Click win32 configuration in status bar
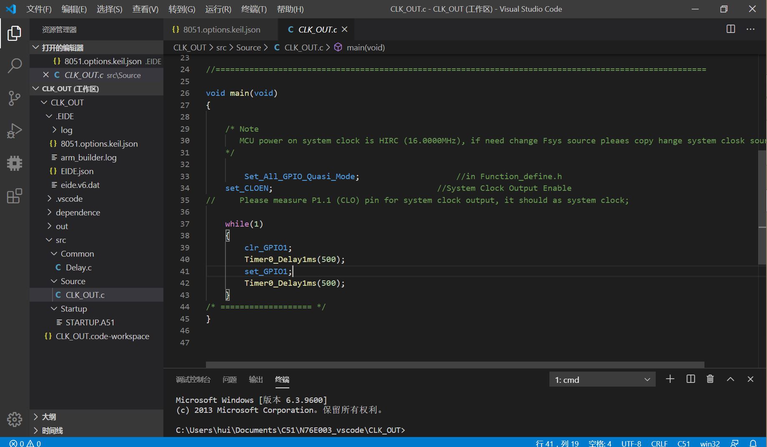767x447 pixels. pos(710,443)
